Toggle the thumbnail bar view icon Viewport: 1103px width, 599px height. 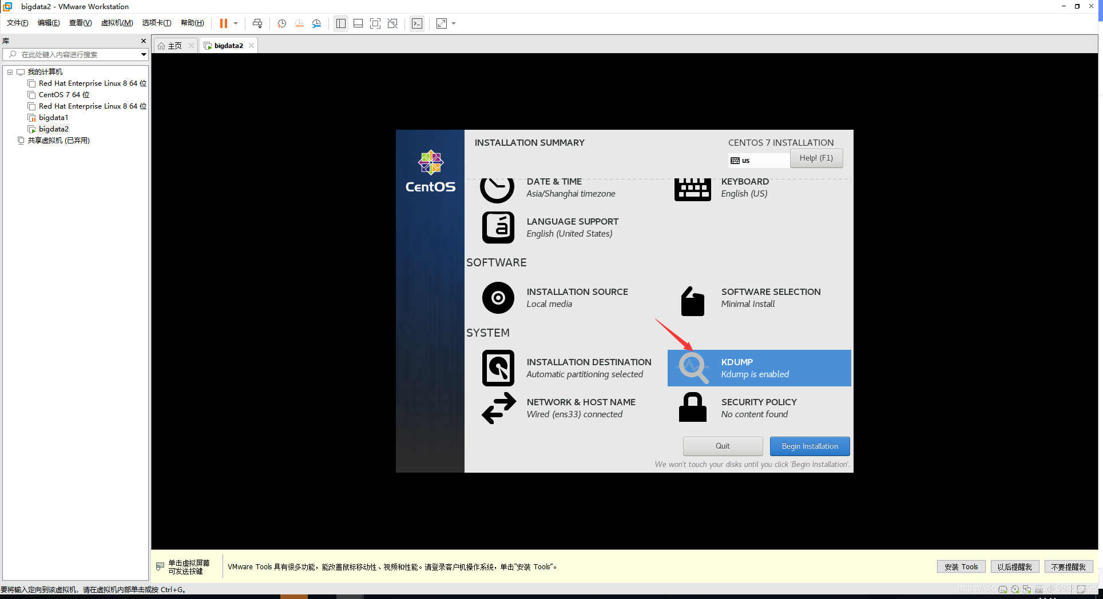click(x=358, y=23)
